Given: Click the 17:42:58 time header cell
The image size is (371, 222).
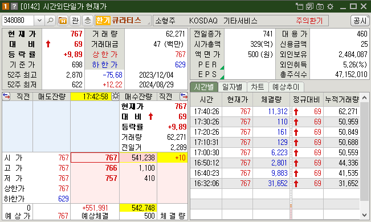Looking at the screenshot, I should pyautogui.click(x=91, y=96).
